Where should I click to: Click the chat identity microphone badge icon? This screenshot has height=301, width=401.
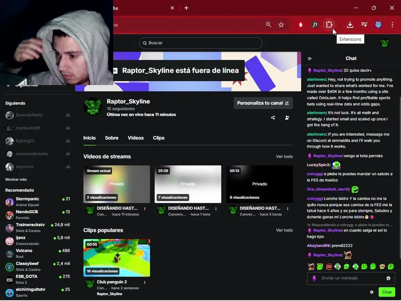[314, 278]
